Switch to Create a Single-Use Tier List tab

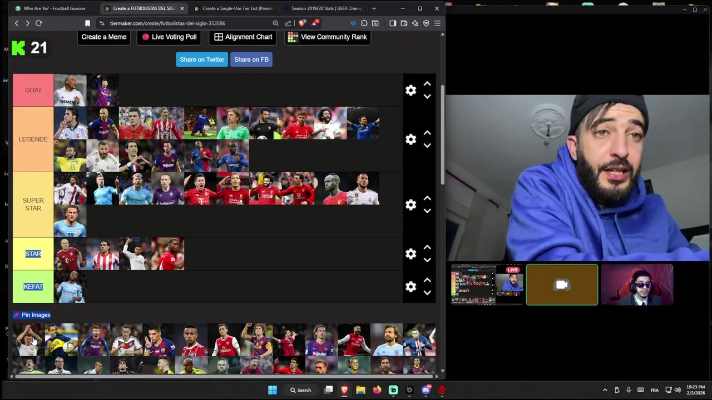234,8
